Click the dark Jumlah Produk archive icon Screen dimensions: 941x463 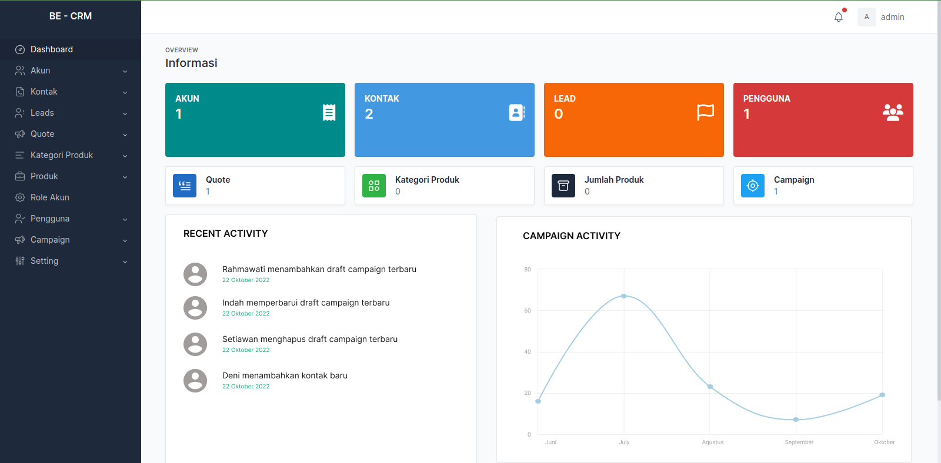pyautogui.click(x=563, y=186)
